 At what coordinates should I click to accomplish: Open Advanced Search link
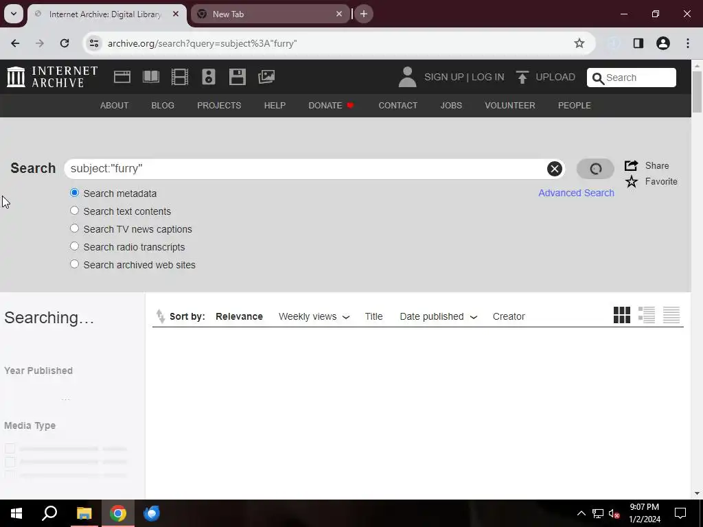click(576, 193)
